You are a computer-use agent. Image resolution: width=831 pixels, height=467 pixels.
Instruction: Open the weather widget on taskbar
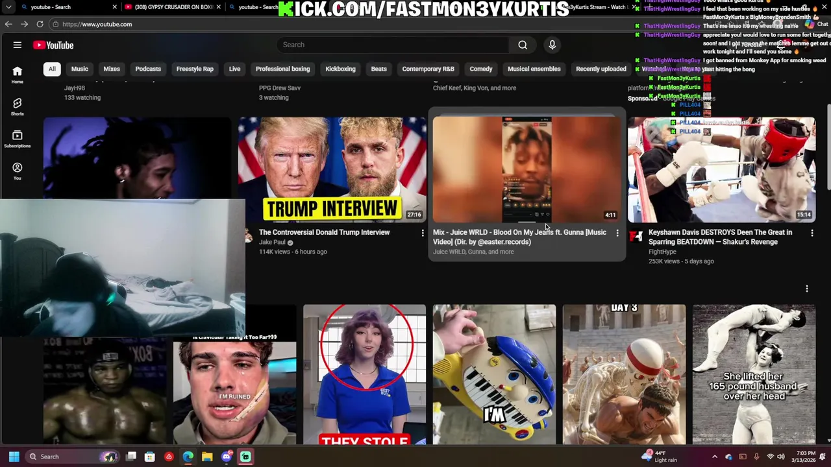point(659,457)
